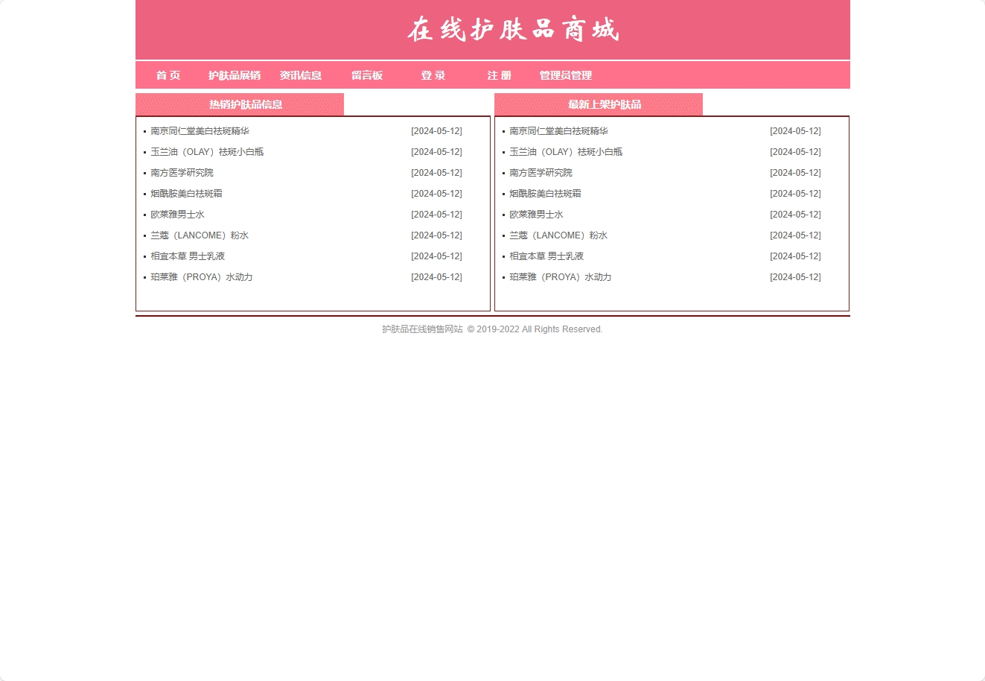The width and height of the screenshot is (985, 681).
Task: Open 欧莱雅男士水 product page
Action: [x=177, y=214]
